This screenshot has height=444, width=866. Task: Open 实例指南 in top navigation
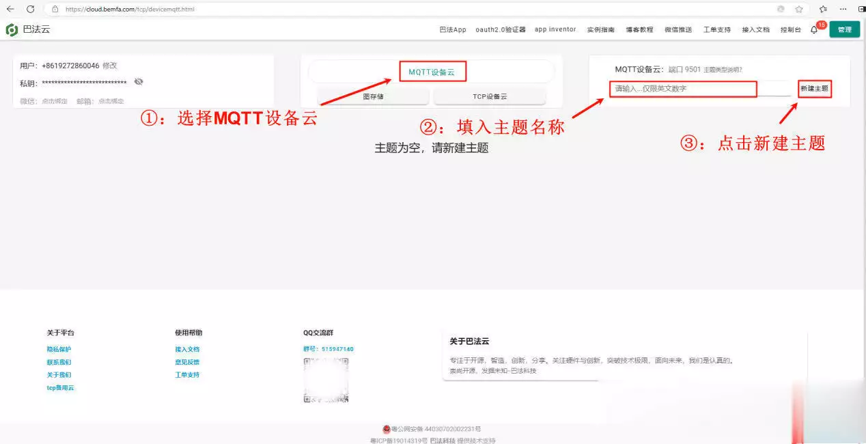[x=600, y=29]
